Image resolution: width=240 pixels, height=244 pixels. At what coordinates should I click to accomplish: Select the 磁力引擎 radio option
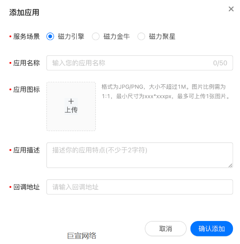(50, 37)
